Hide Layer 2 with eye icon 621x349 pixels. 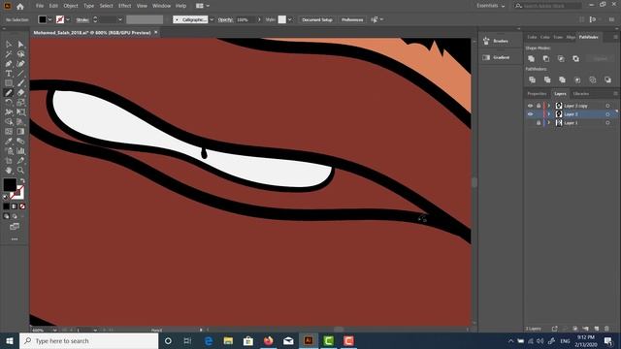tap(530, 114)
